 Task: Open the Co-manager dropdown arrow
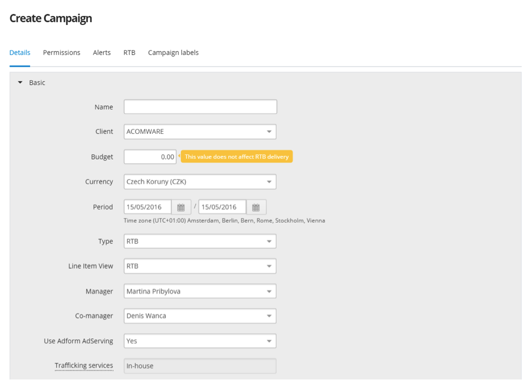(269, 316)
